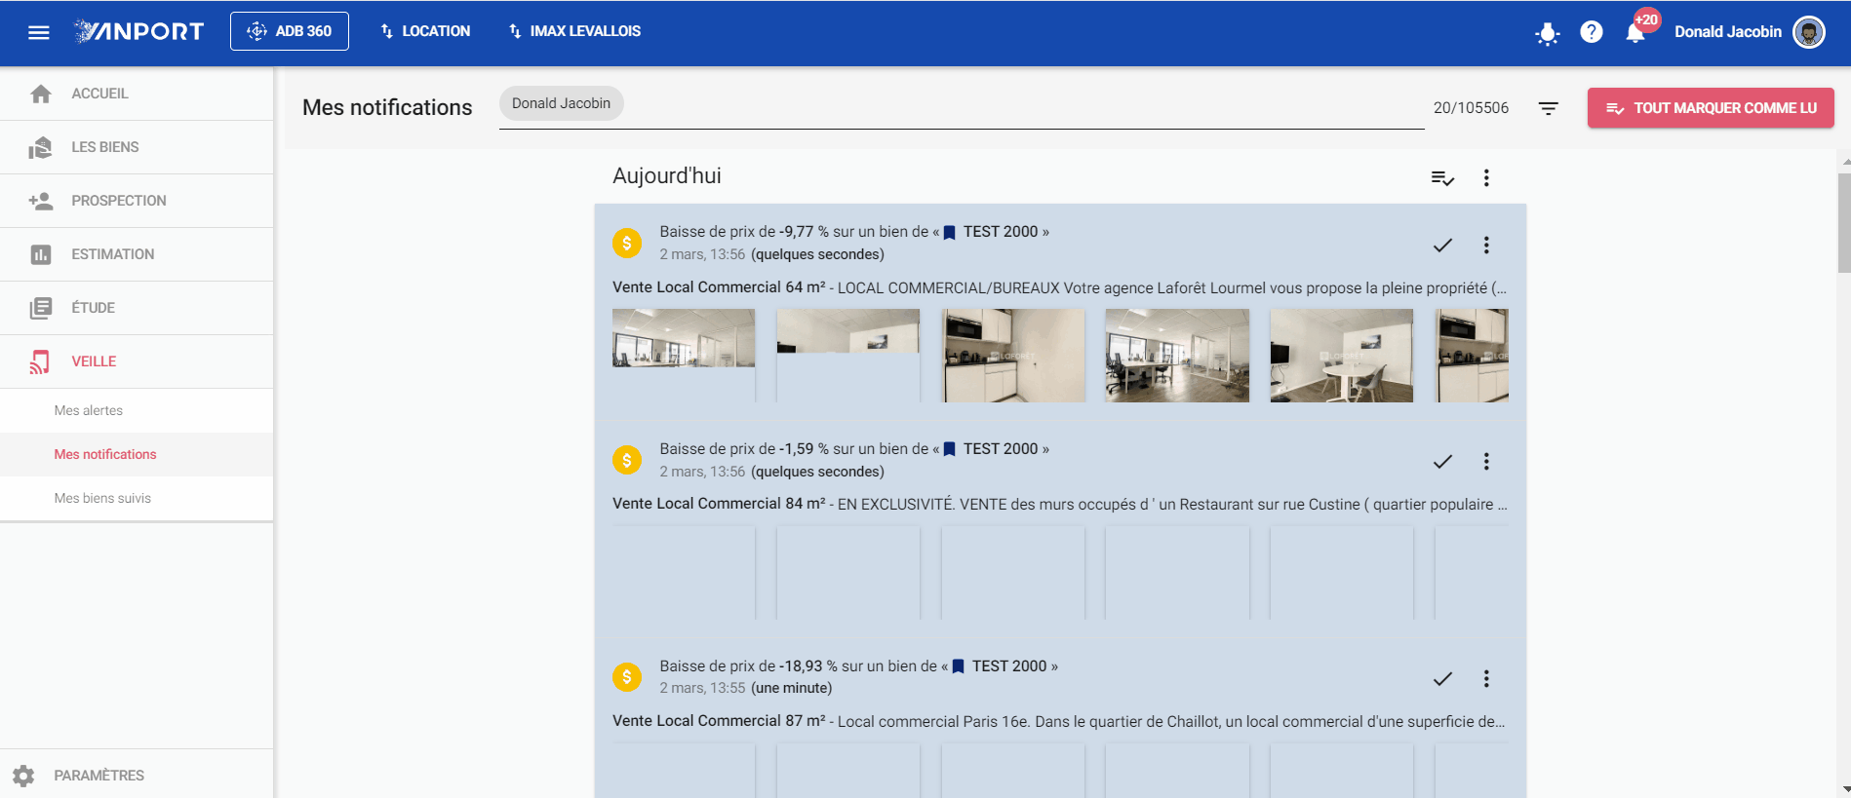Open Mes biens suivis submenu
The width and height of the screenshot is (1851, 798).
[x=137, y=498]
